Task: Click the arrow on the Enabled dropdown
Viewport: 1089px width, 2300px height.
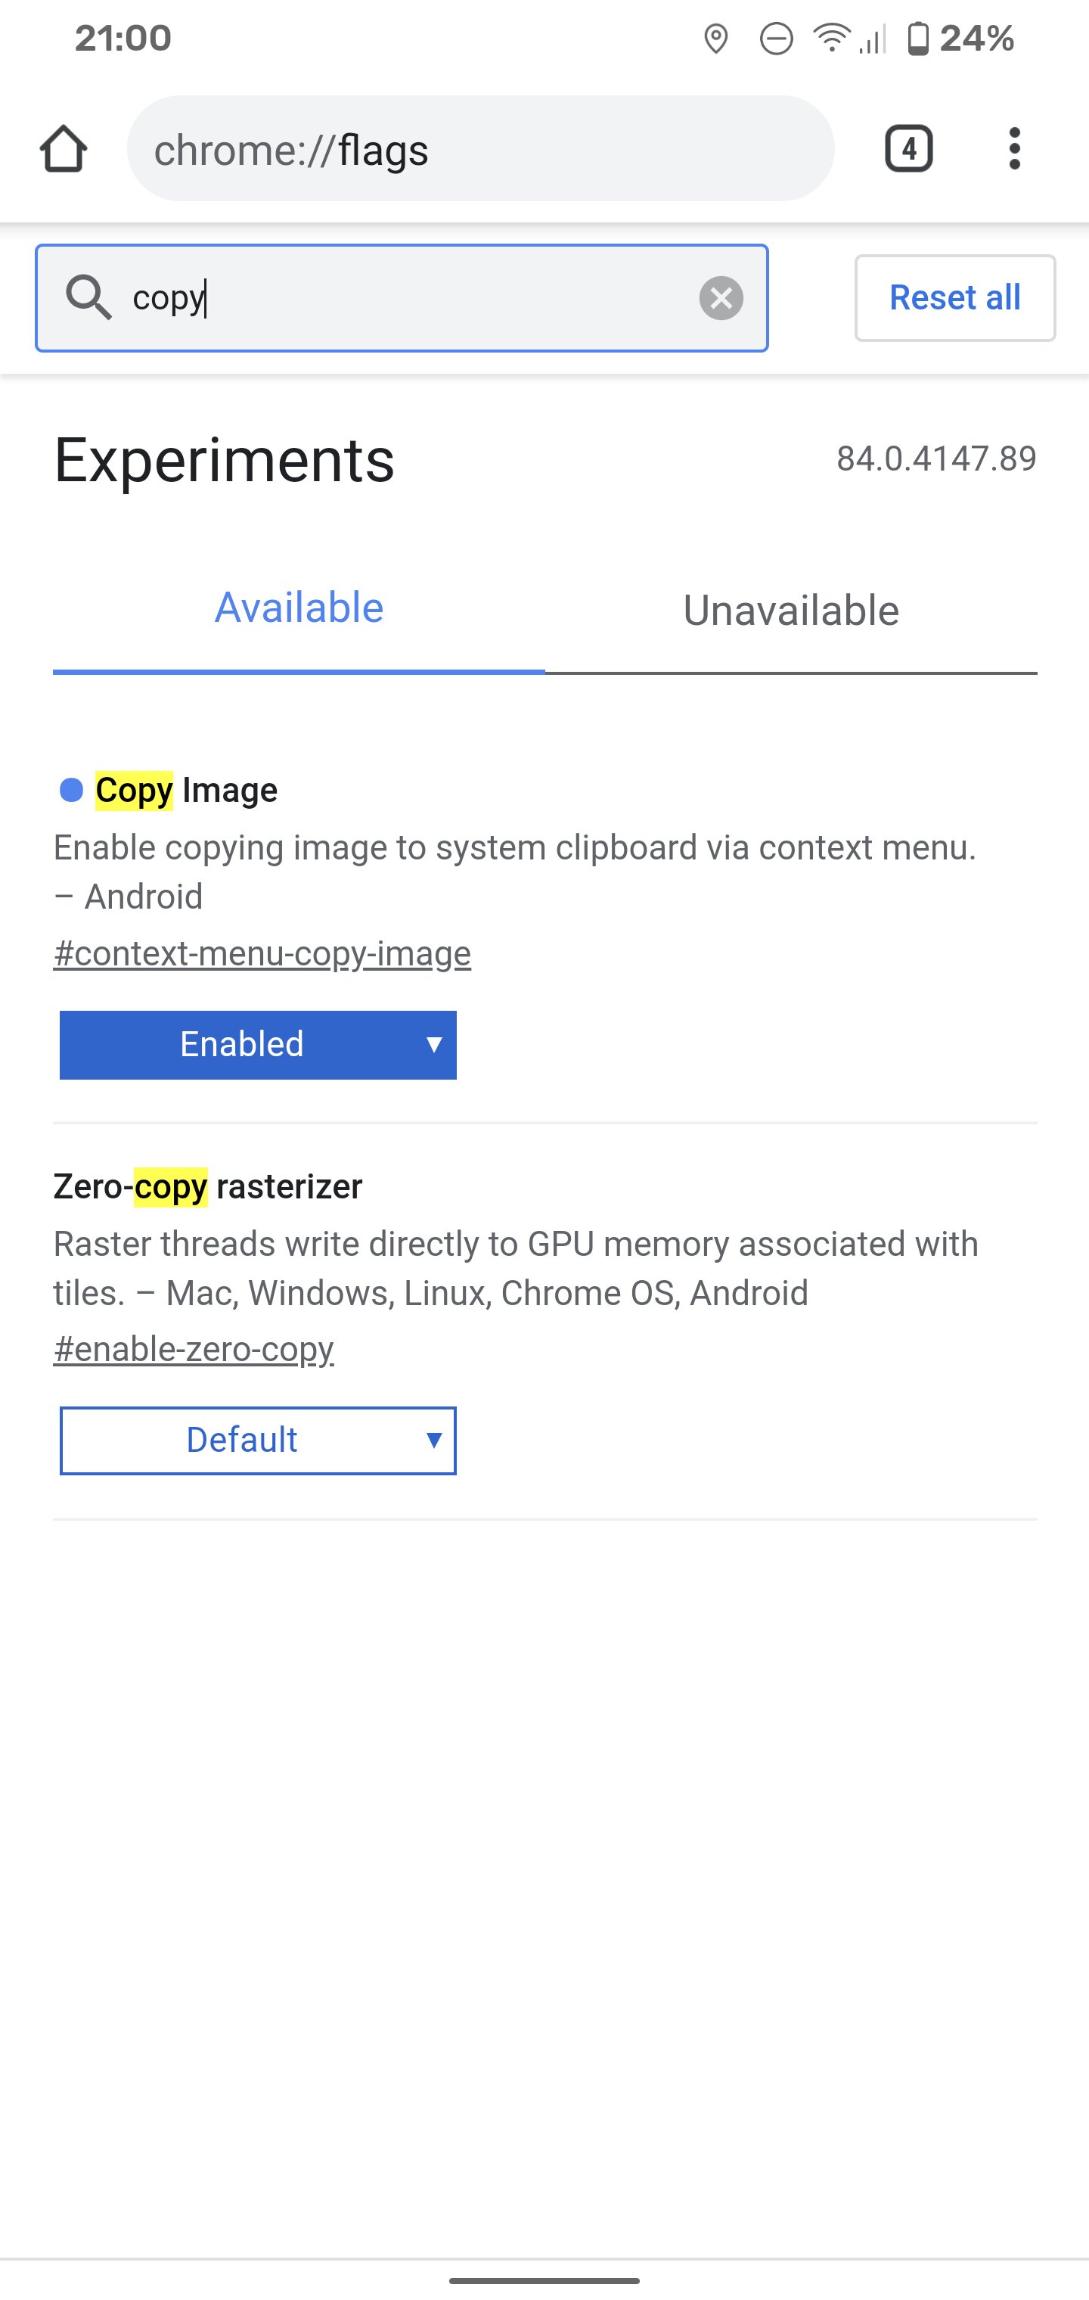Action: tap(434, 1045)
